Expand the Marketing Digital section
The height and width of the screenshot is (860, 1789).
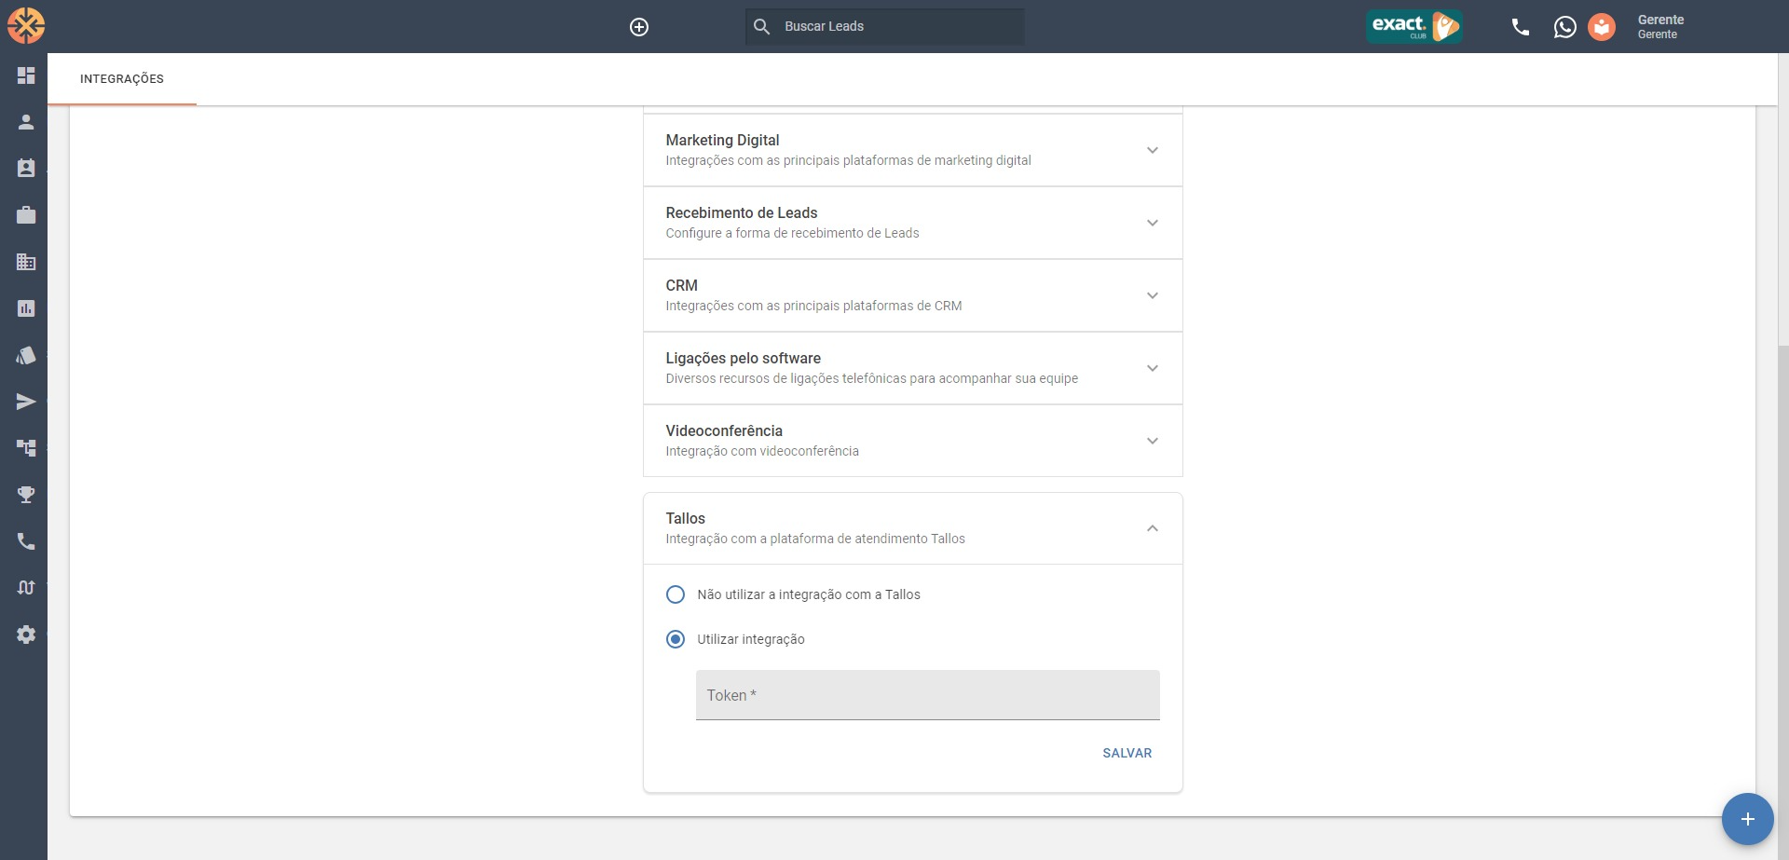913,150
